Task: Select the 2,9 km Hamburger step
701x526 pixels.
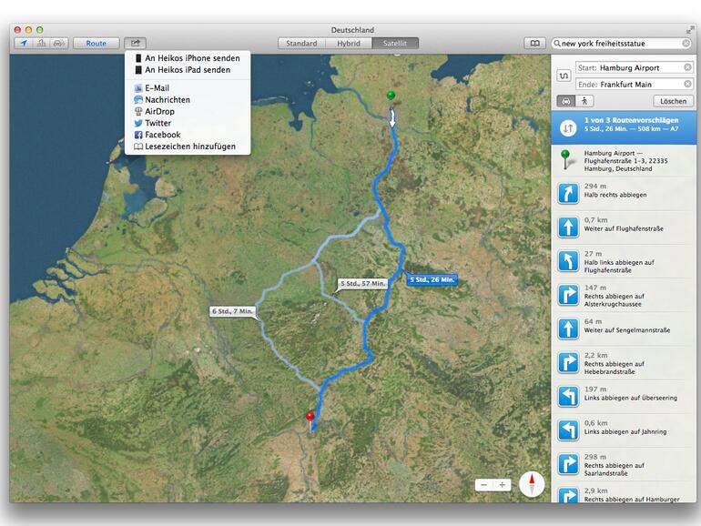Action: 625,493
